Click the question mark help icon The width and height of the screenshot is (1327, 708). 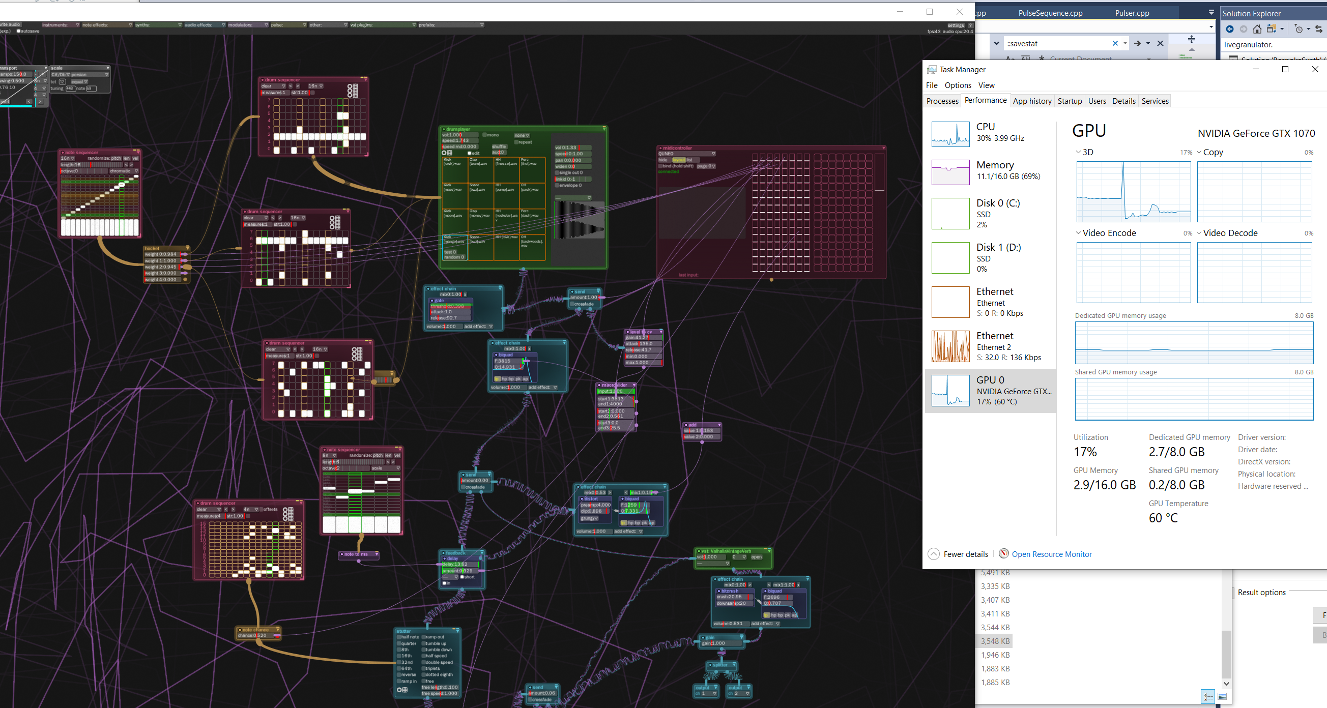coord(970,25)
